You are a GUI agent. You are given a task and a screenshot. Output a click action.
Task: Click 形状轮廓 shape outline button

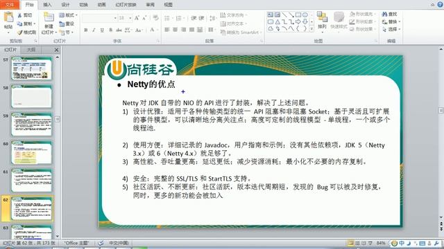tap(362, 21)
